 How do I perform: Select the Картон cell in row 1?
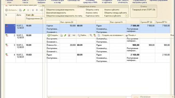[53, 26]
